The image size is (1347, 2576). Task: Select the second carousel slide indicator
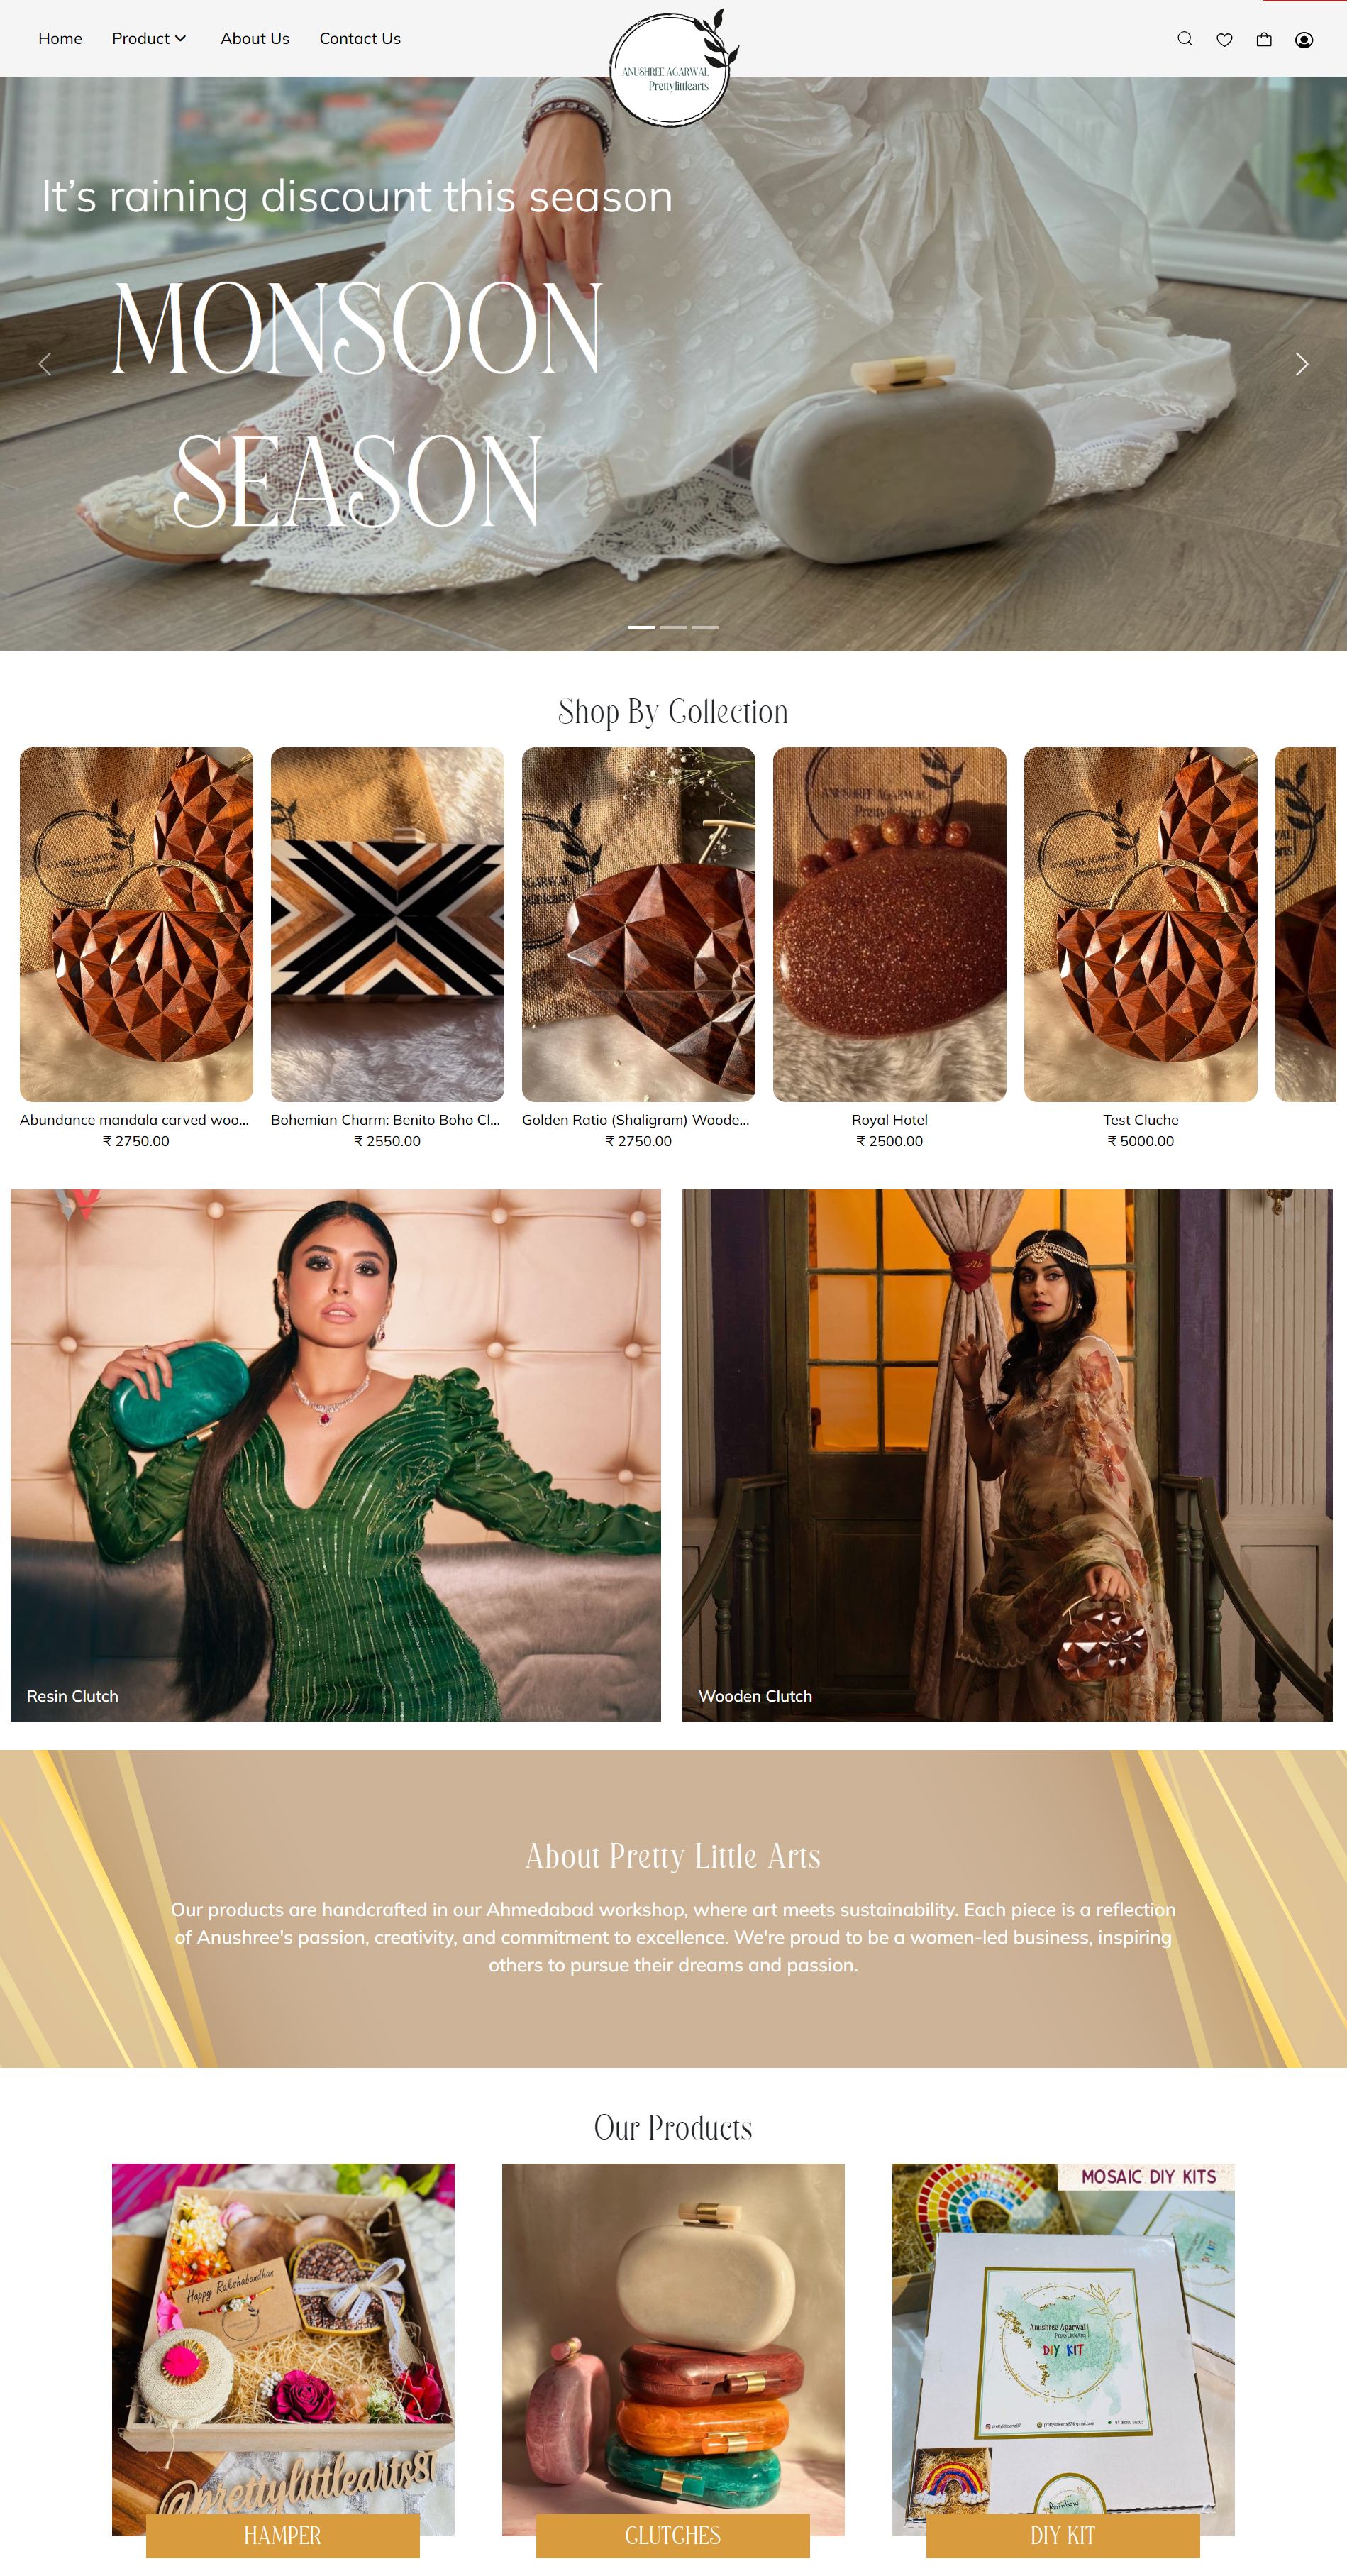674,627
